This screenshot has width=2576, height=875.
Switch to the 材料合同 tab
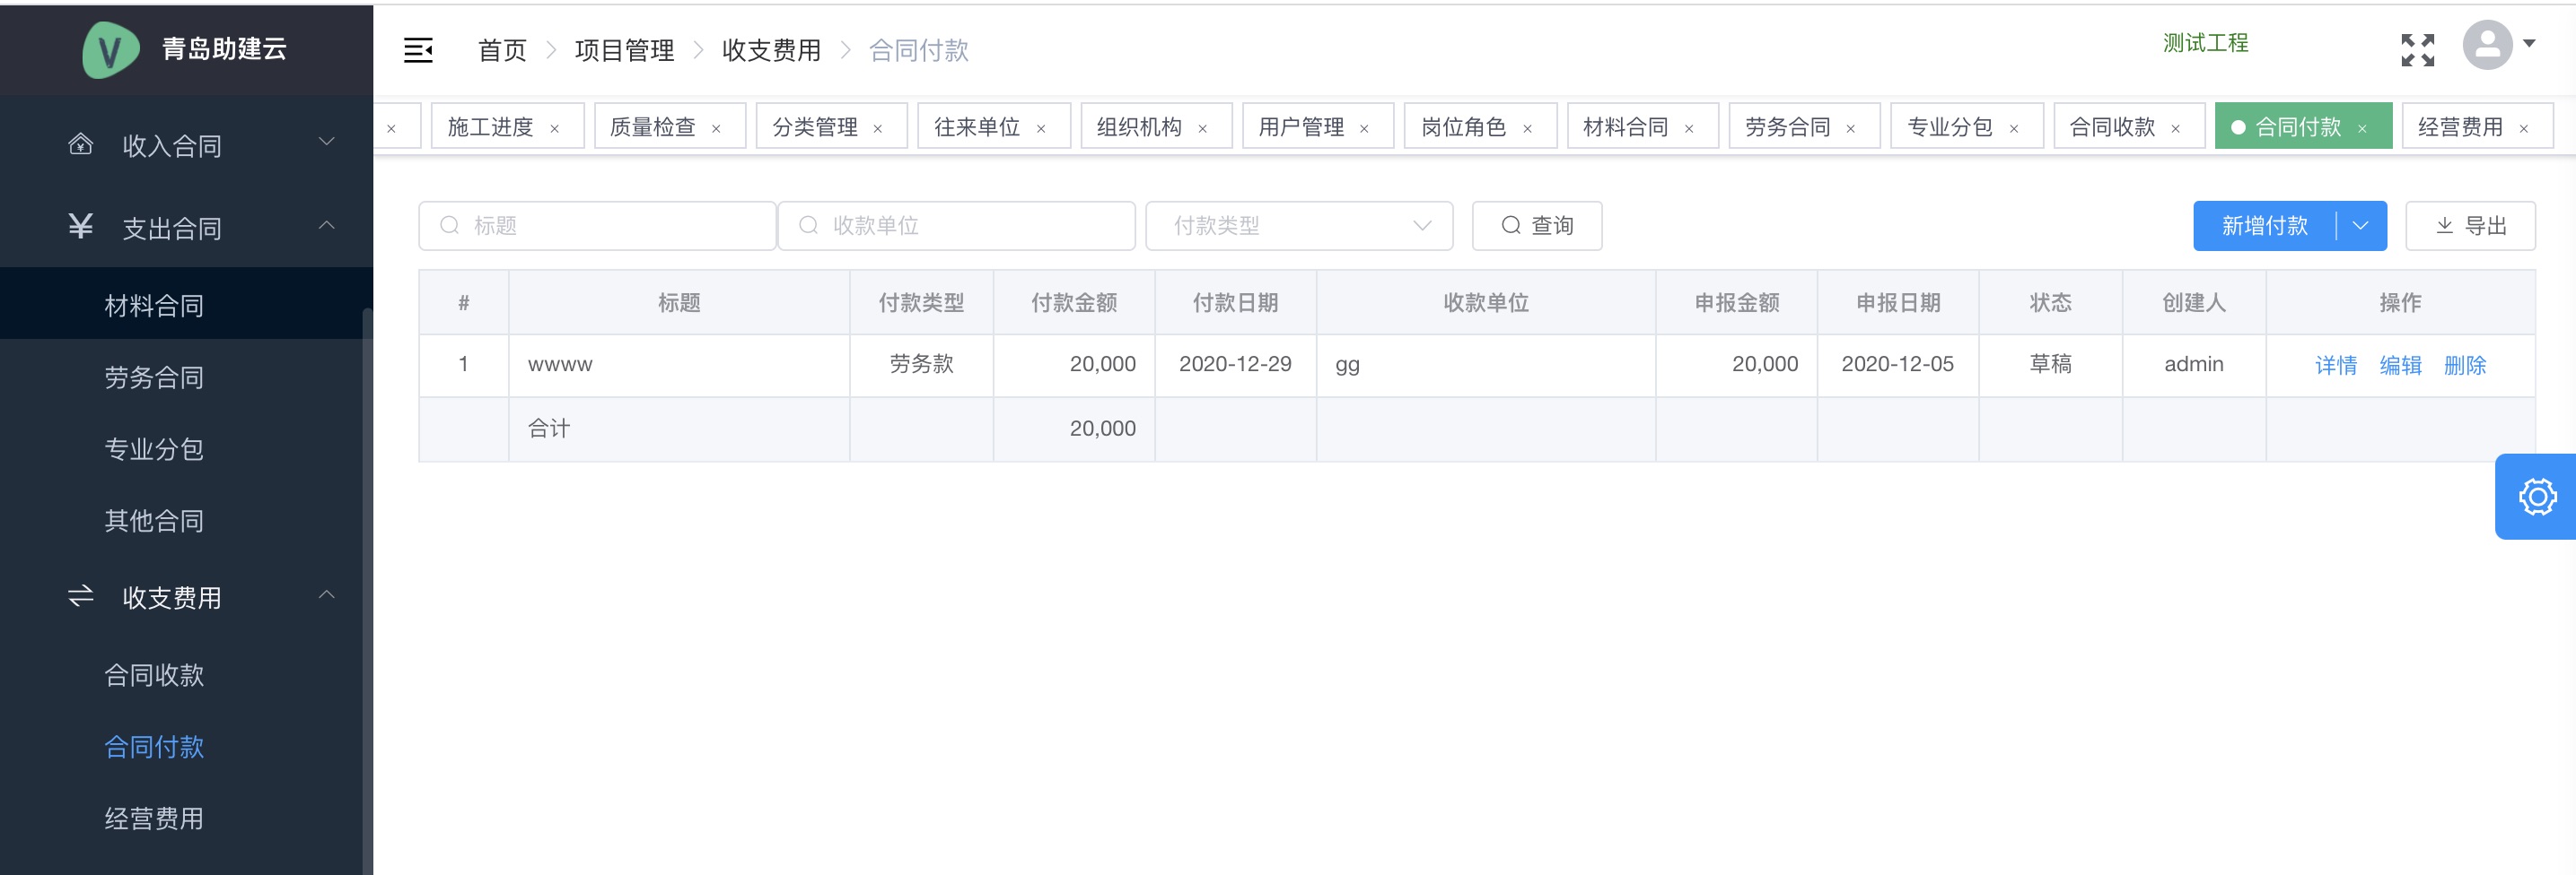pyautogui.click(x=1625, y=126)
